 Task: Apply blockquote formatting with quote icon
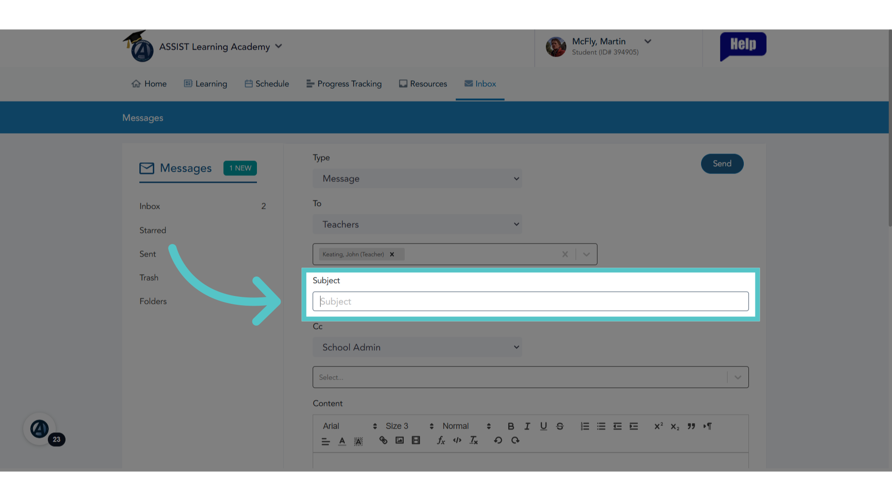(x=691, y=426)
